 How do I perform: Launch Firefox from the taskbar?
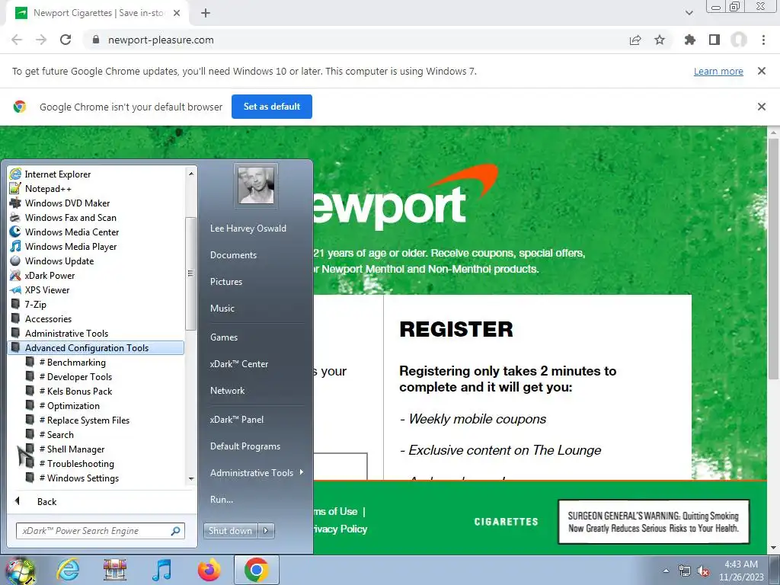pyautogui.click(x=209, y=570)
